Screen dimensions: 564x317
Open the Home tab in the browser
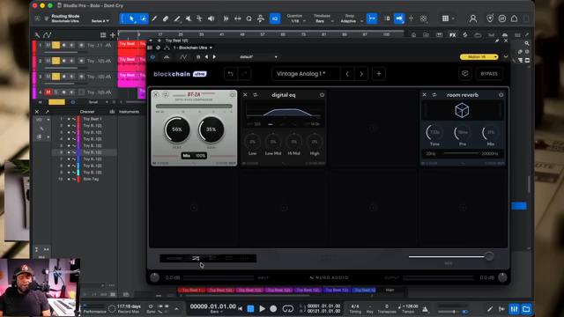coord(413,35)
